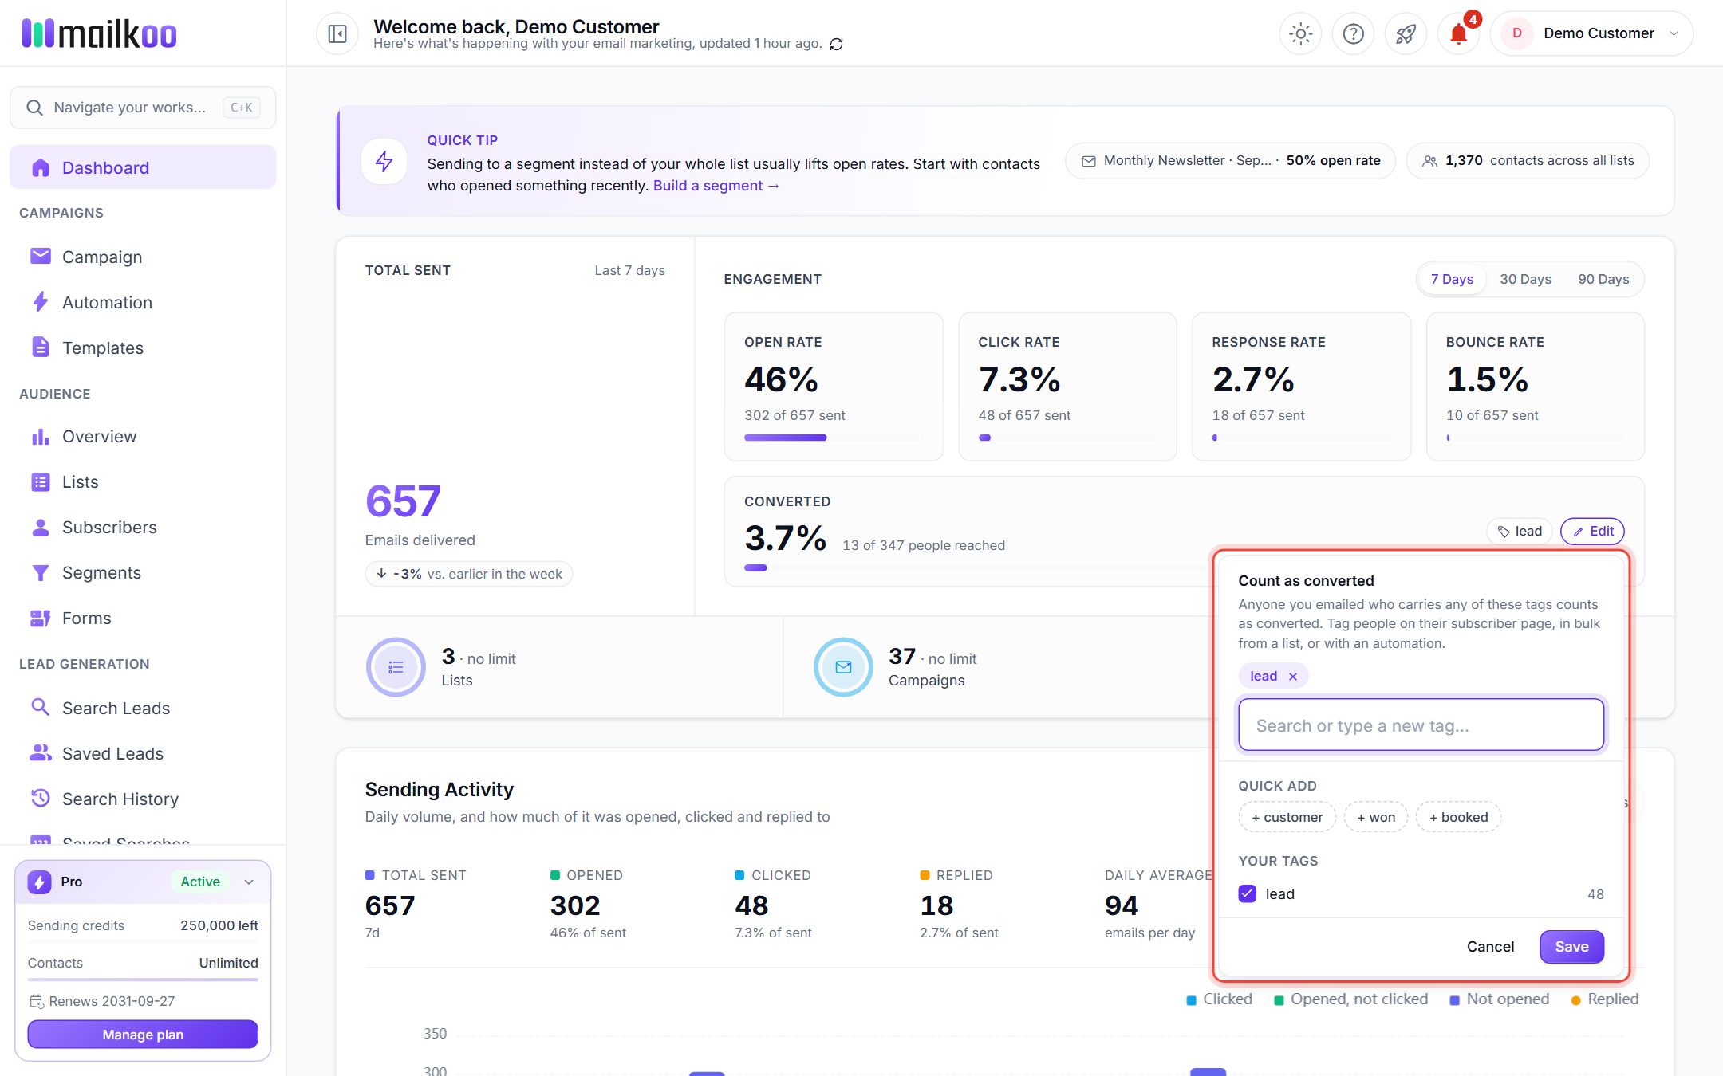Screen dimensions: 1723x1076
Task: Expand the Pro plan chevron
Action: [249, 882]
